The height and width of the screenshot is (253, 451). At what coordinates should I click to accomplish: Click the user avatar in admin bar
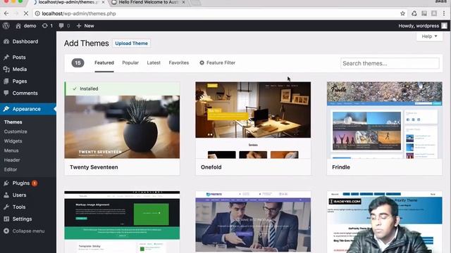pyautogui.click(x=445, y=26)
